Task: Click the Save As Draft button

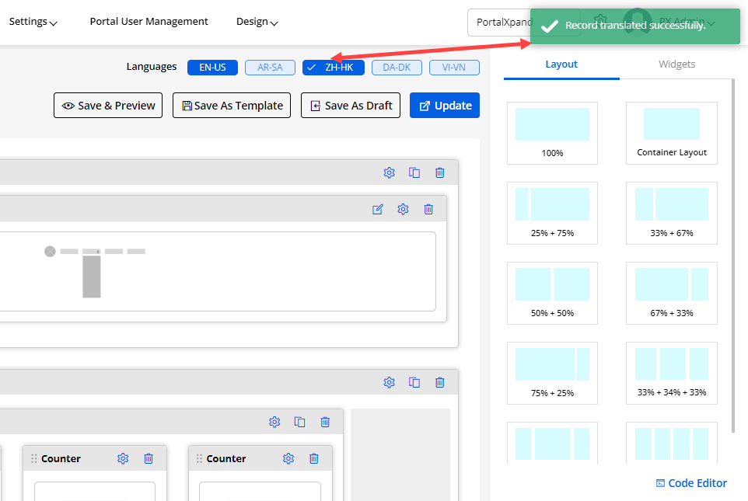Action: [x=351, y=106]
